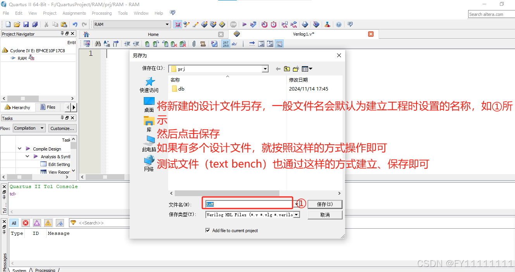Select the db folder in file list
Viewport: 515px width, 272px height.
coord(178,89)
